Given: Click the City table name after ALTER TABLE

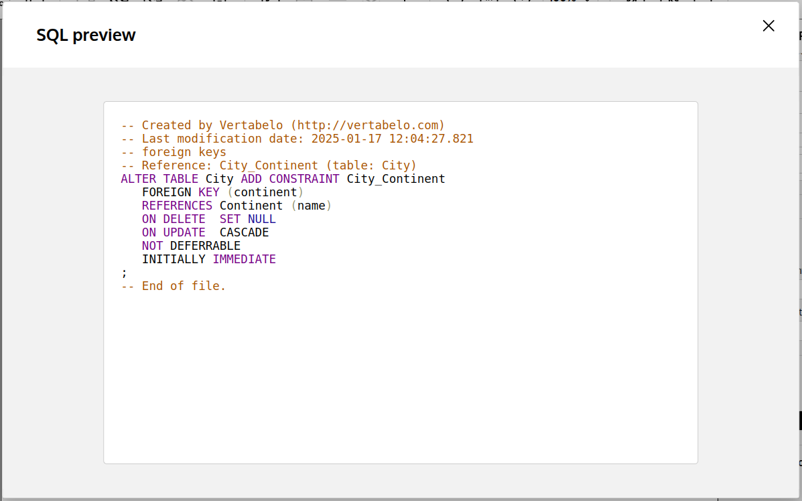Looking at the screenshot, I should [220, 179].
